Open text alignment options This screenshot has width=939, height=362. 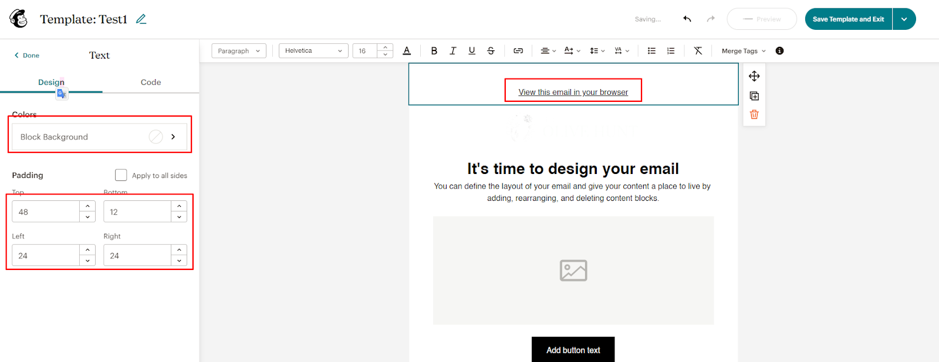click(548, 51)
